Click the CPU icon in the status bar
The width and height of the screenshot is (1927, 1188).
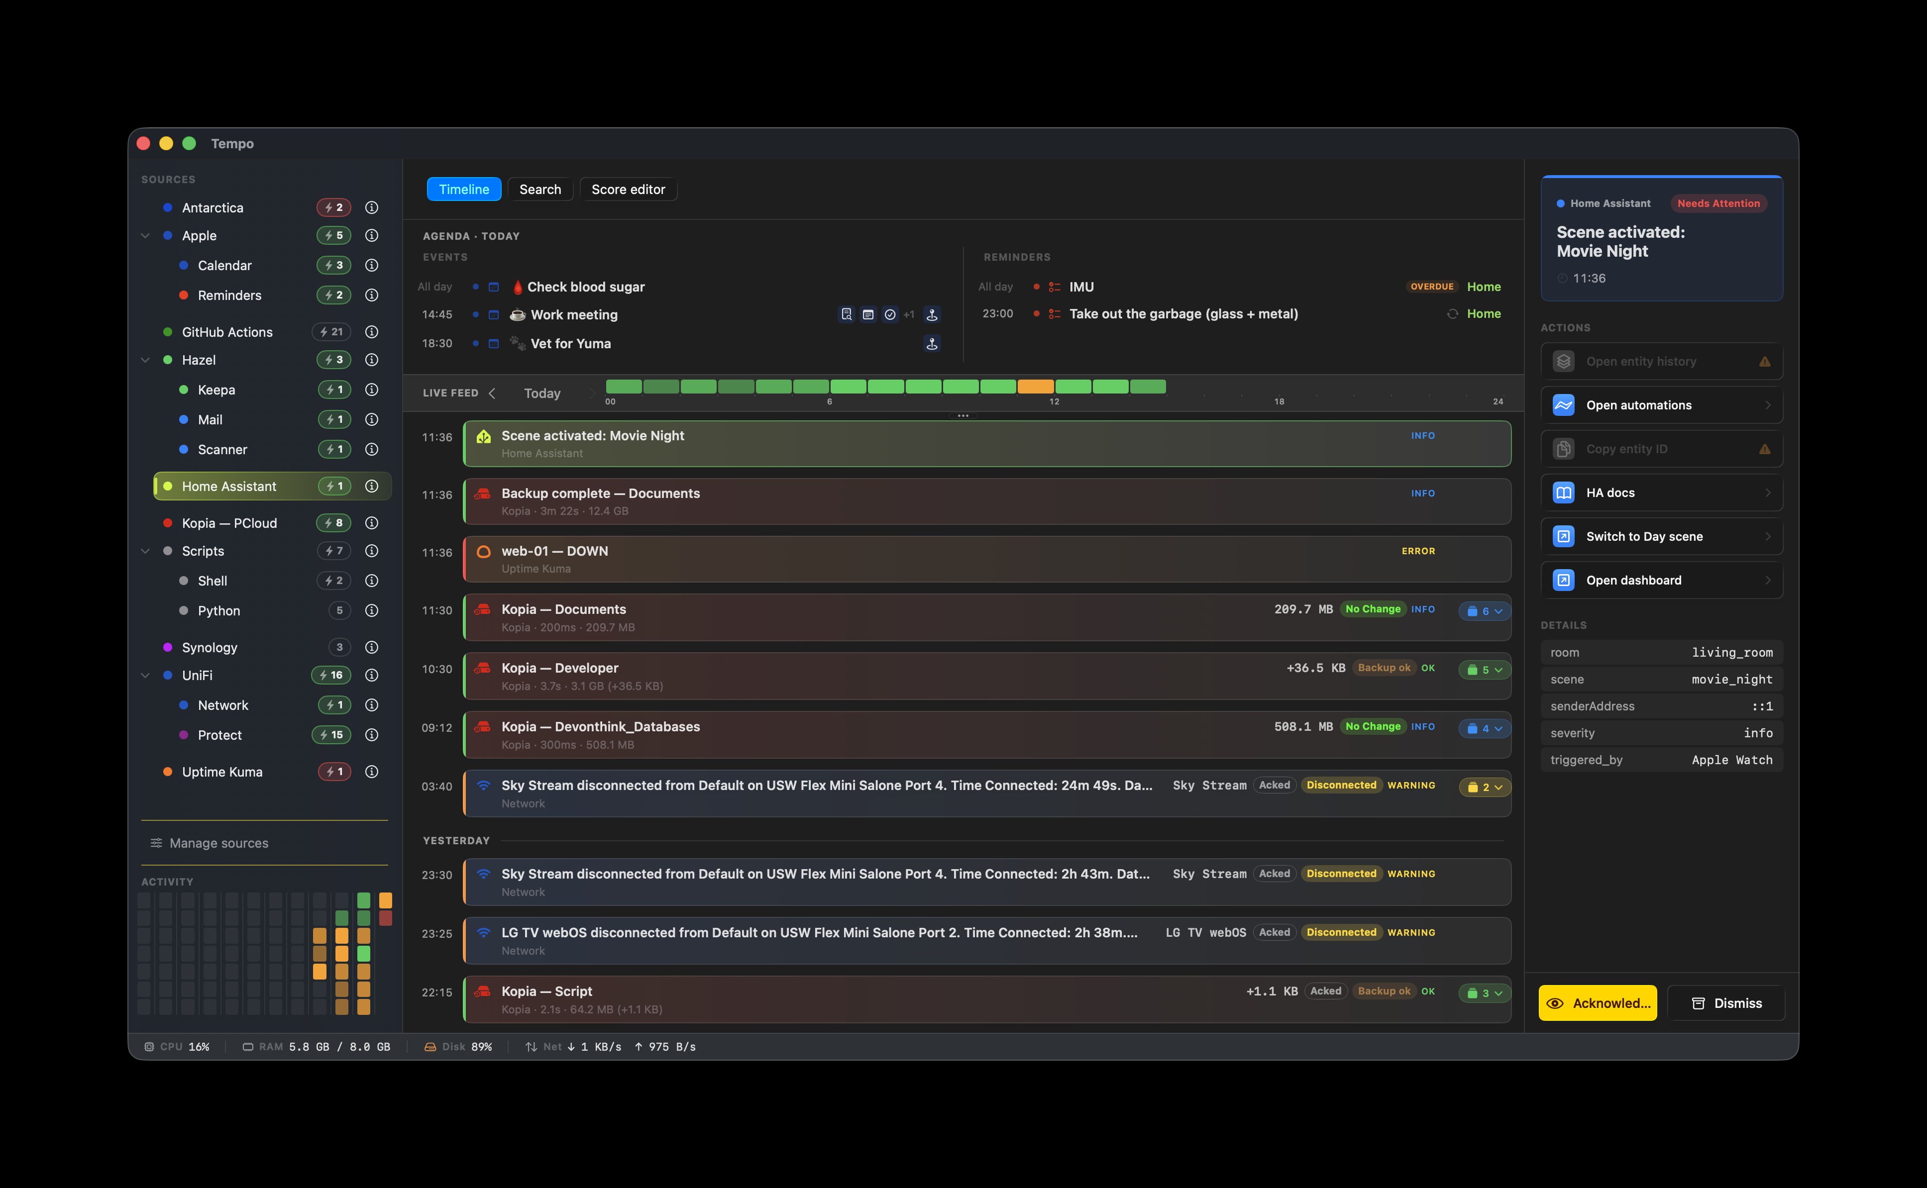pyautogui.click(x=149, y=1047)
